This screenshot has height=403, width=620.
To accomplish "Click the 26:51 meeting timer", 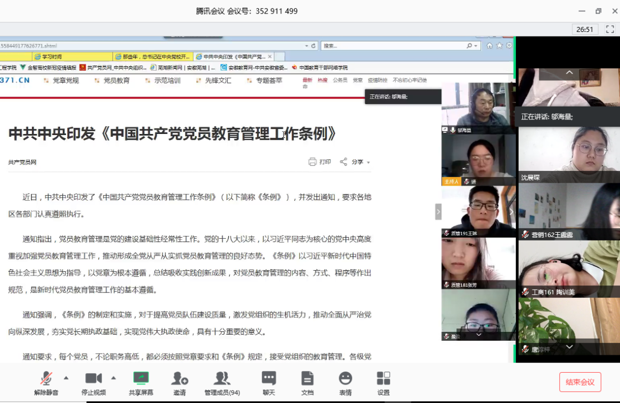I will 585,30.
